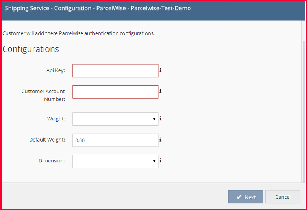Click the 'Api Key:' label
This screenshot has height=210, width=307.
coord(55,70)
